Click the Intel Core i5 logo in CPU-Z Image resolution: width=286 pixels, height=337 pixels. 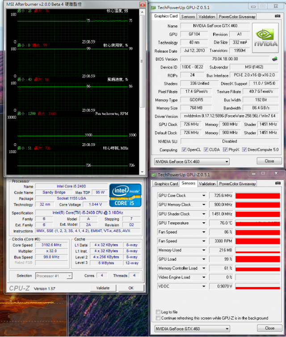point(125,195)
